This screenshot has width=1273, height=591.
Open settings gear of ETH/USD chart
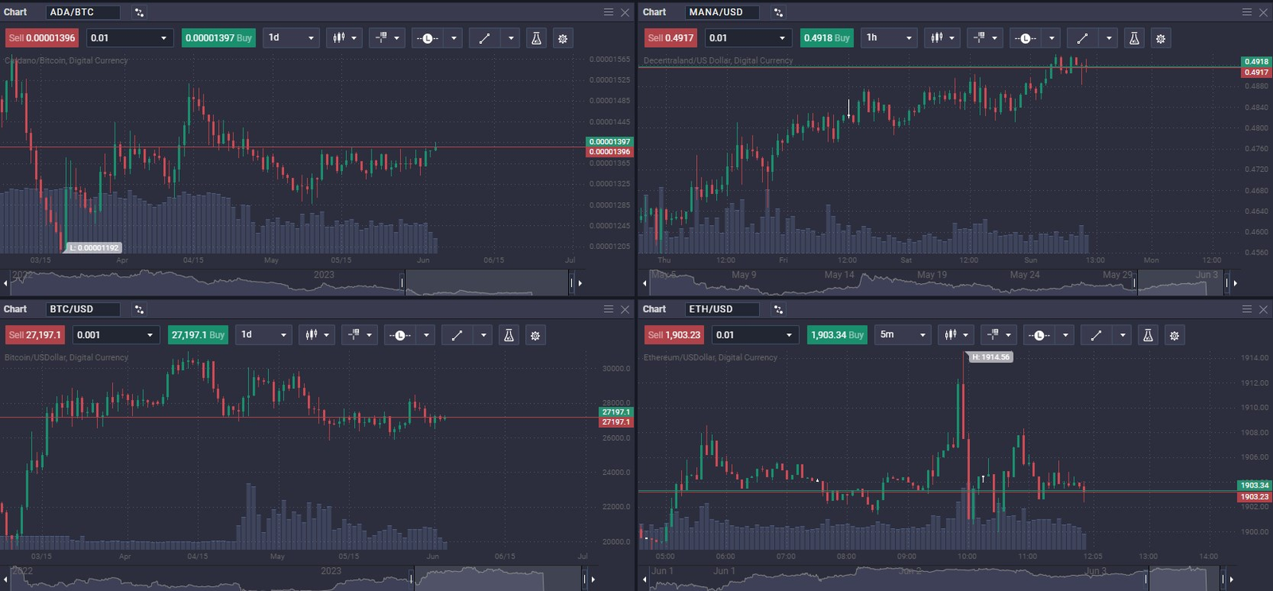(1174, 335)
